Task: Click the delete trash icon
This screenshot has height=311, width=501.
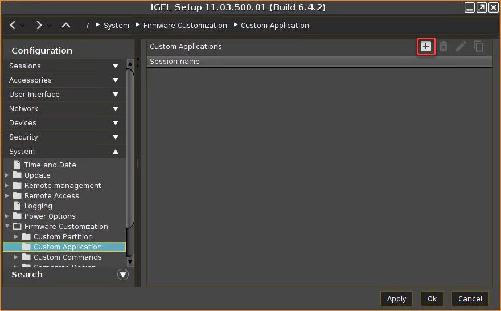Action: [x=443, y=46]
